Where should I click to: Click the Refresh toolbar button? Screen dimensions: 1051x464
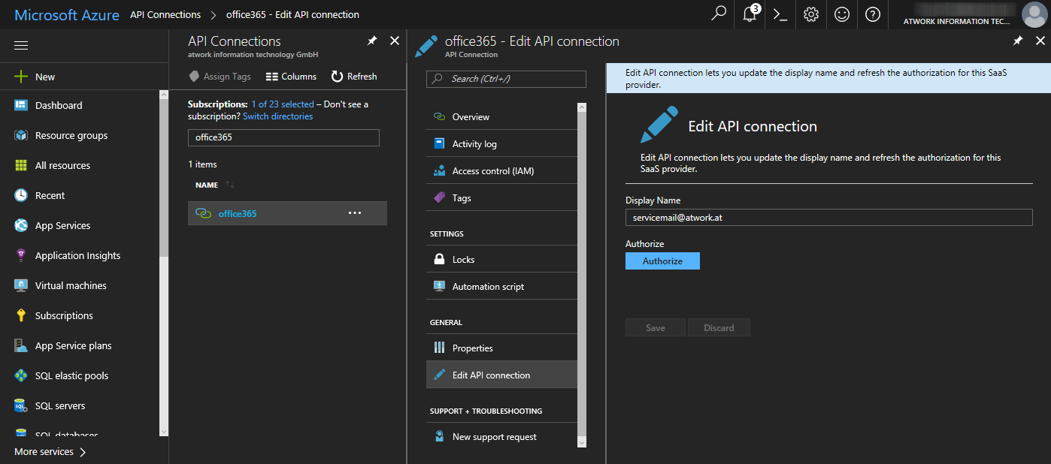[354, 77]
